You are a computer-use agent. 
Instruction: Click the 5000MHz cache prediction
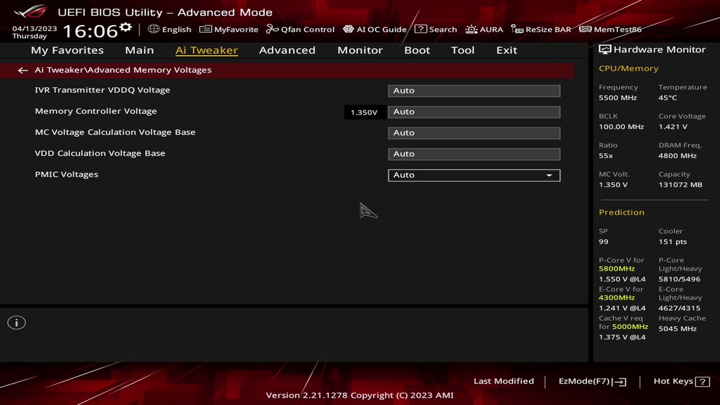pos(630,327)
